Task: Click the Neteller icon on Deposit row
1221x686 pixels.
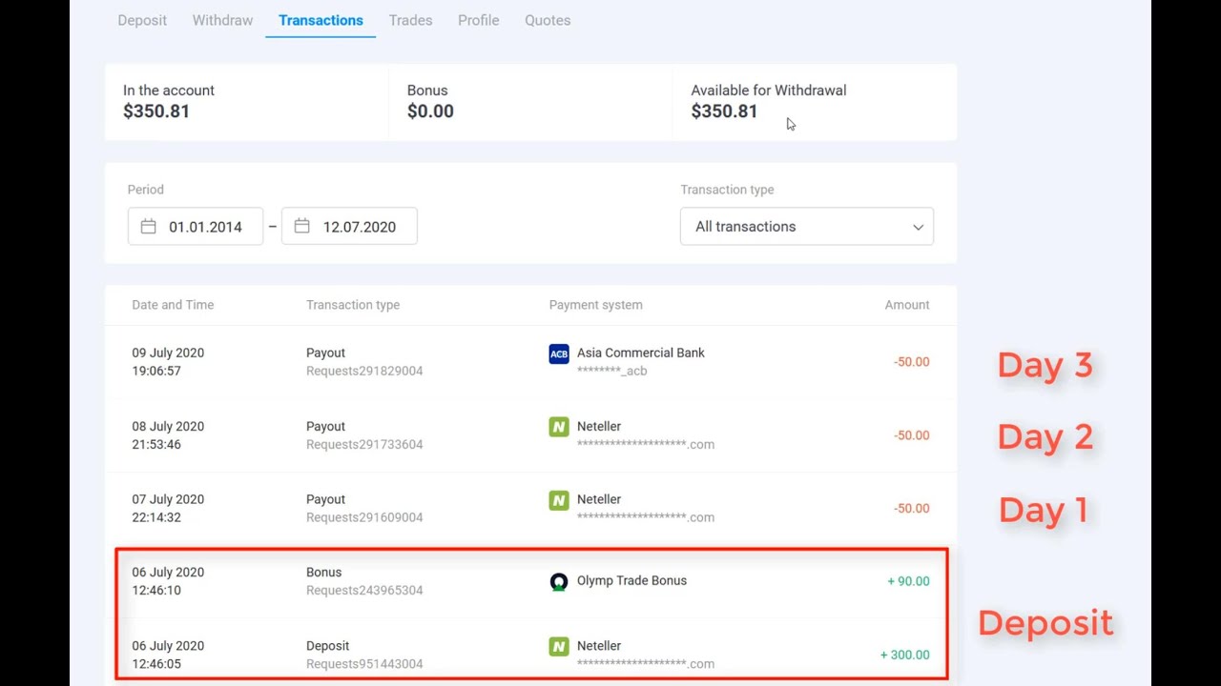Action: point(559,647)
